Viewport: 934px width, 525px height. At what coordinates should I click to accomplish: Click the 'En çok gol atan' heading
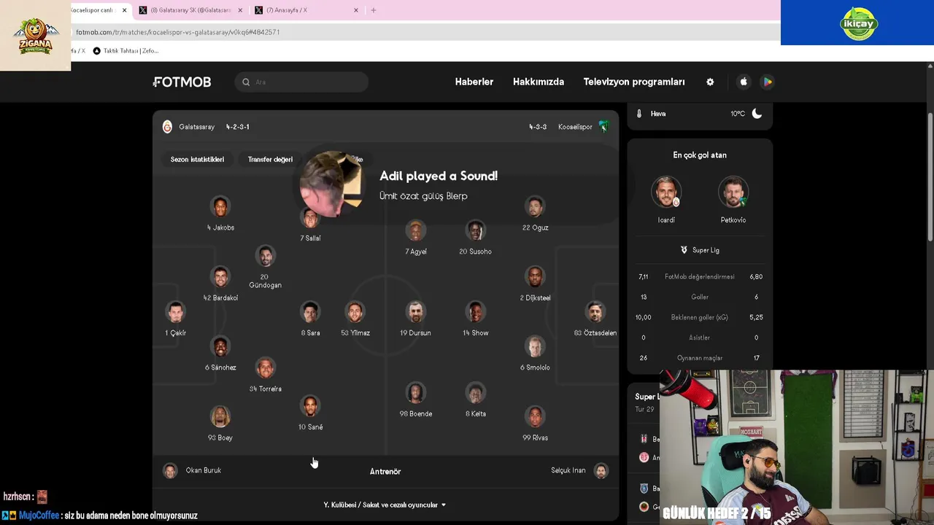point(700,155)
